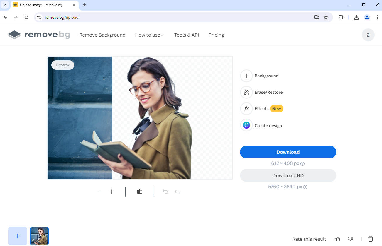This screenshot has height=246, width=382.
Task: Bookmark this page with star icon
Action: [326, 17]
